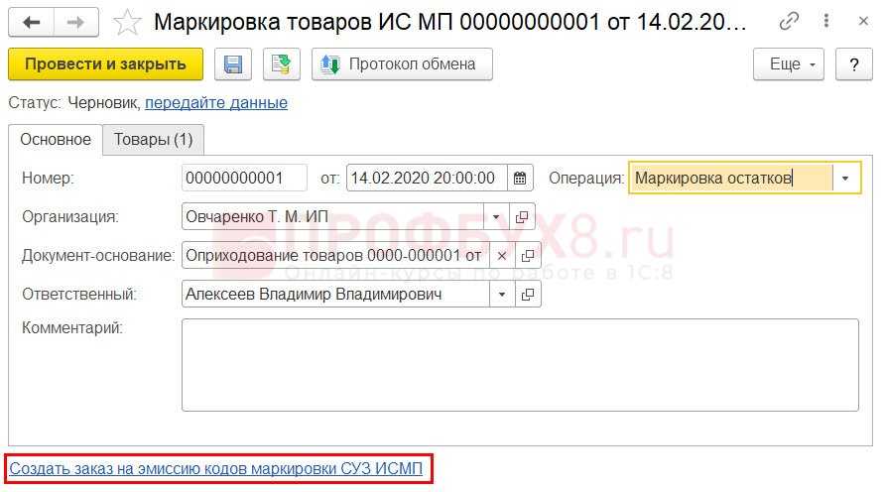Open calendar picker next to date field
Viewport: 884px width, 492px height.
(520, 179)
